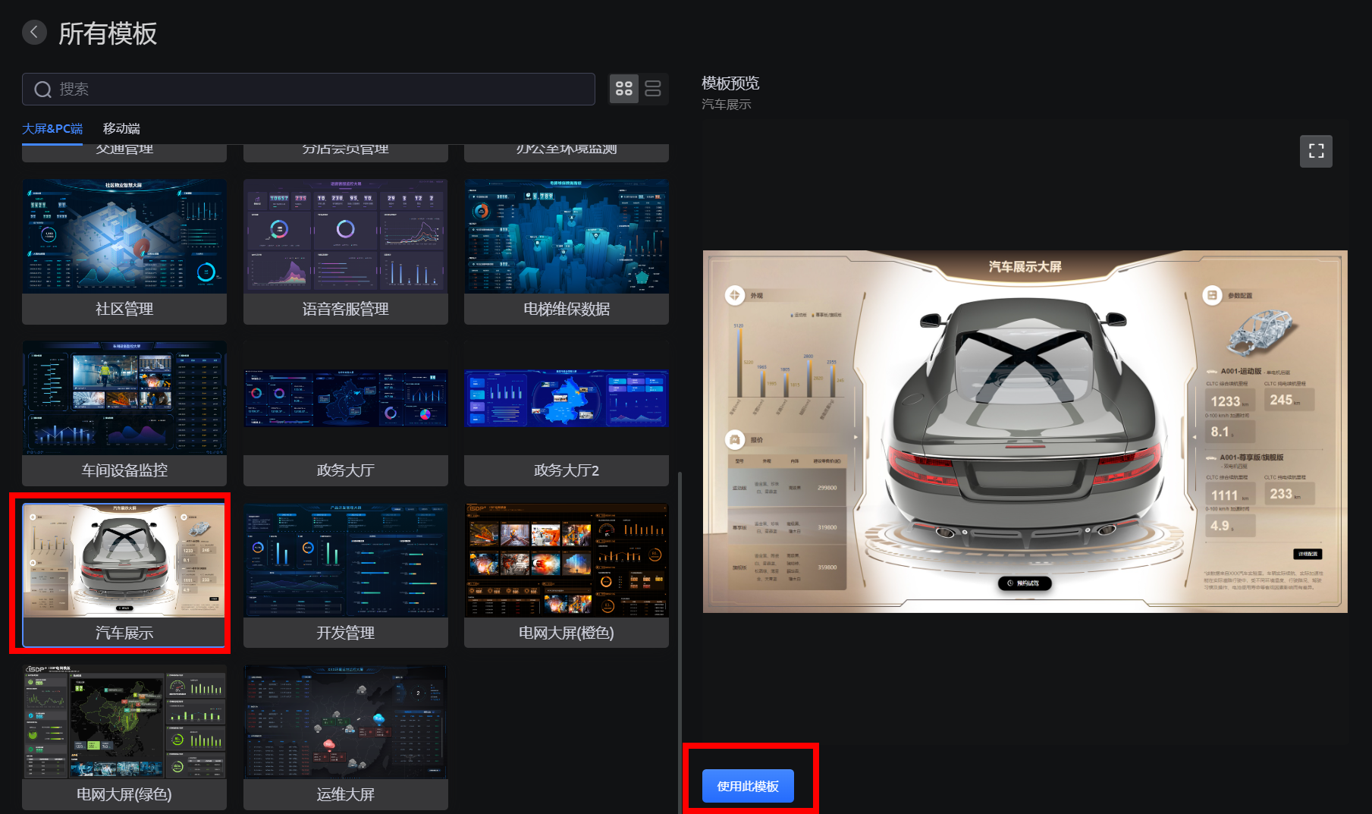Select the 社区管理 template thumbnail
The width and height of the screenshot is (1372, 814).
[x=124, y=237]
